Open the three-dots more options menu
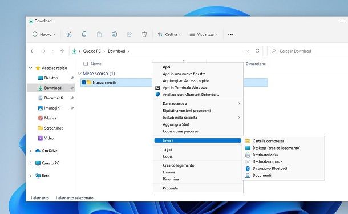Screen dimensions: 348x214 (x=231, y=34)
